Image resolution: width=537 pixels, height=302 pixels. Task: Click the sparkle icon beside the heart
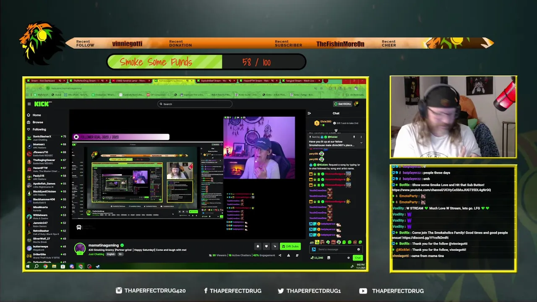[275, 246]
